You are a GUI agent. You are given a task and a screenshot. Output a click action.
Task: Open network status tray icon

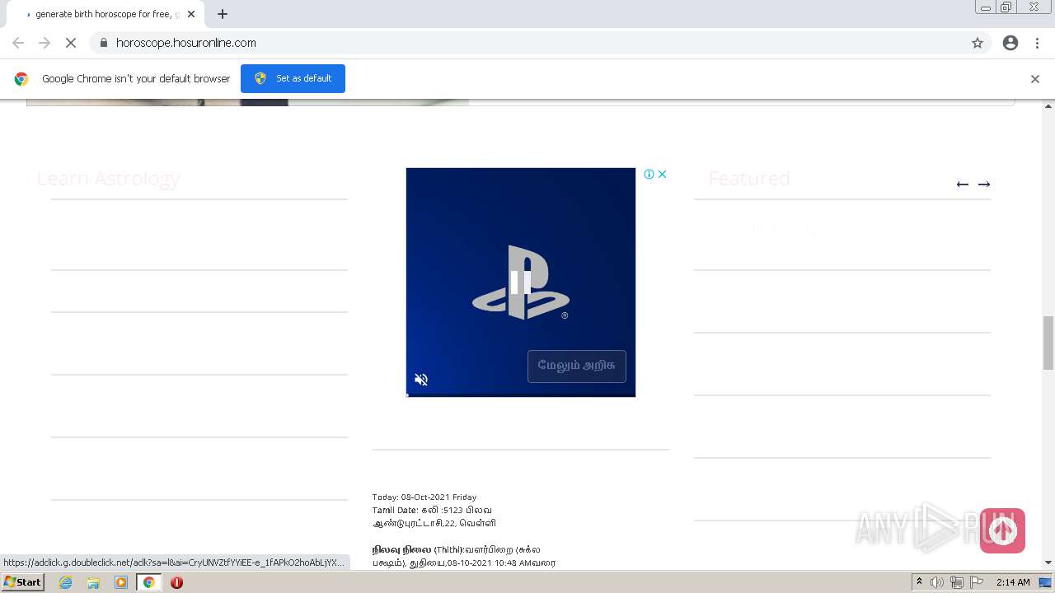[957, 582]
